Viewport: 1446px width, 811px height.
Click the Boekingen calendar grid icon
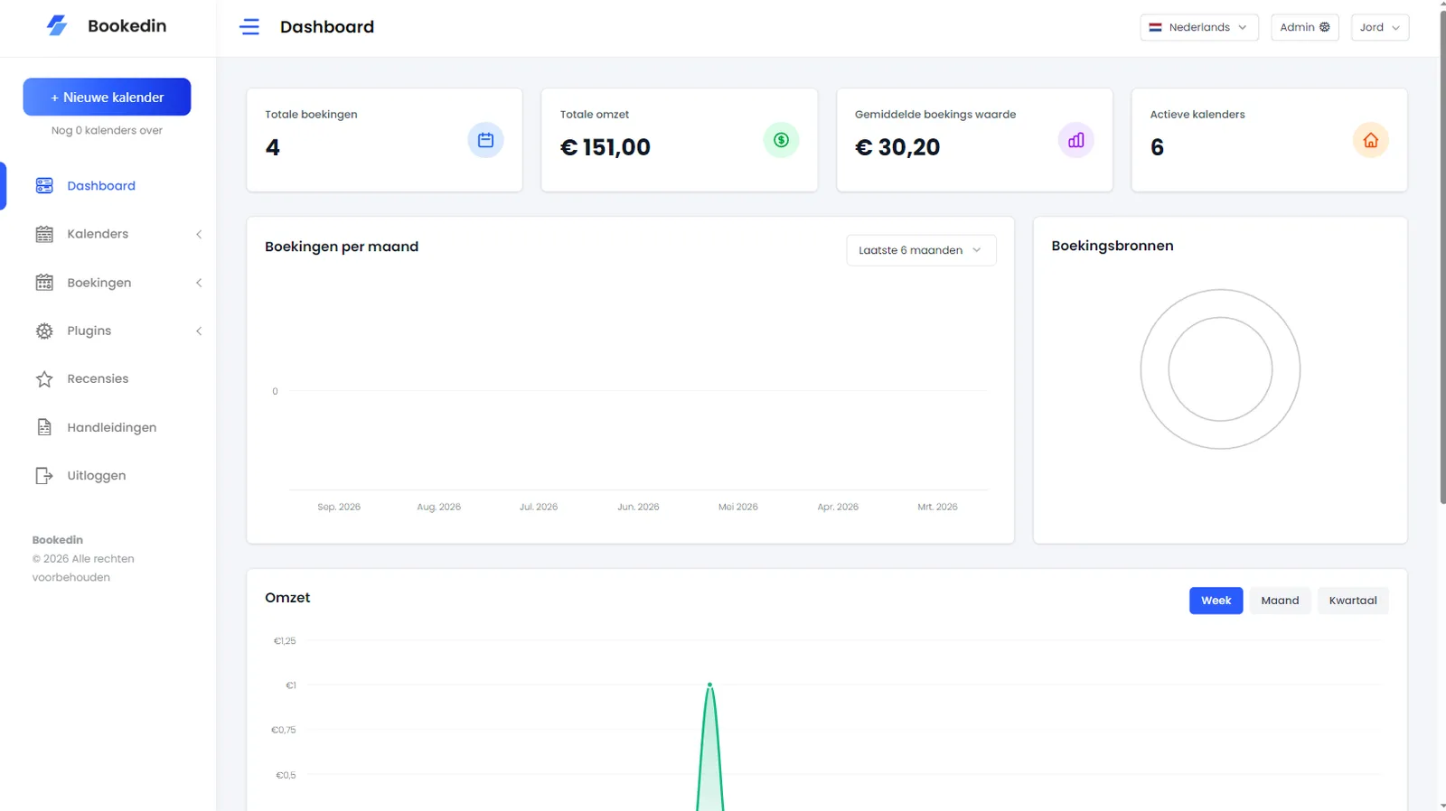(x=44, y=283)
